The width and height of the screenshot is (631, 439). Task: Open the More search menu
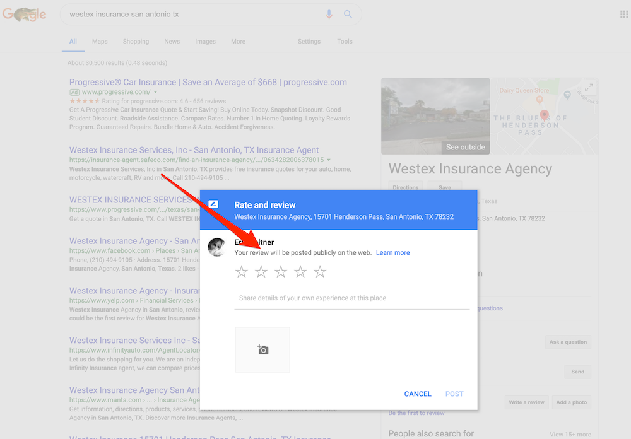[x=239, y=42]
